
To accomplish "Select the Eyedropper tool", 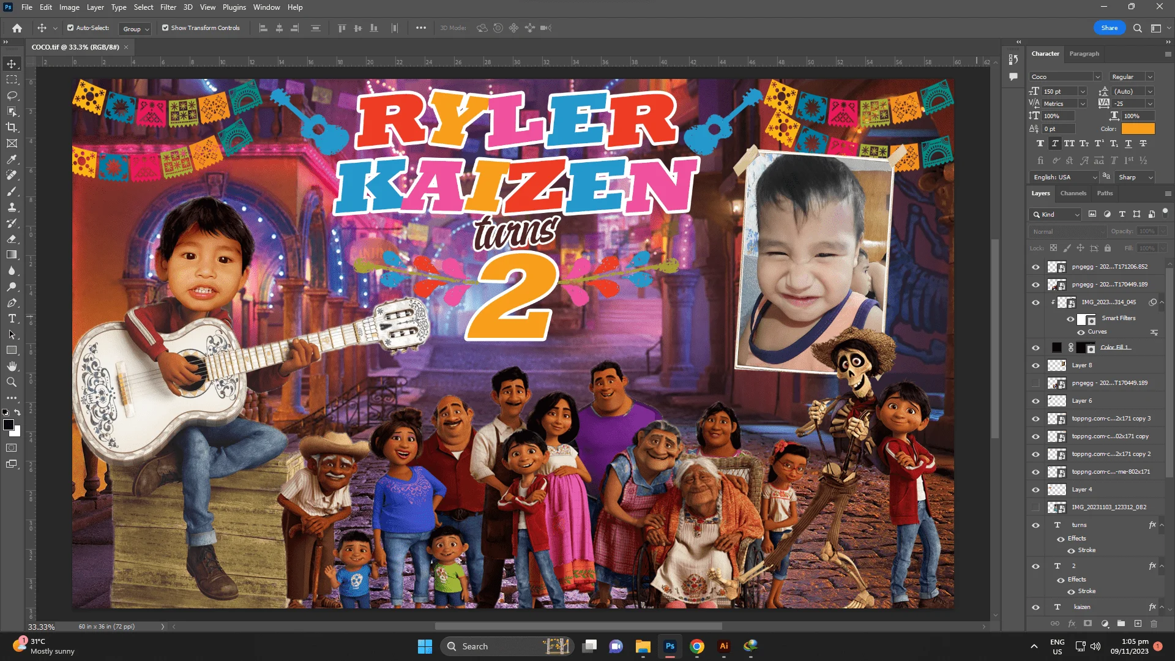I will pos(12,159).
